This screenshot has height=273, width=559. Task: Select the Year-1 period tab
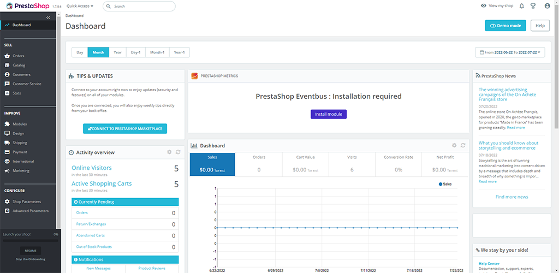pyautogui.click(x=179, y=52)
